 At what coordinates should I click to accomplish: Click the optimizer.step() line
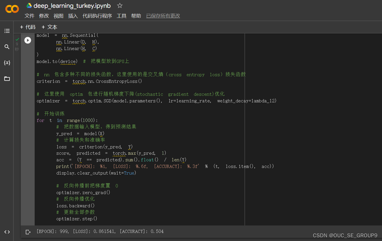click(x=77, y=219)
